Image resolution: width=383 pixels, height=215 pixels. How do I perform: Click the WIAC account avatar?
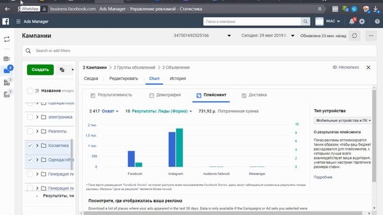319,21
